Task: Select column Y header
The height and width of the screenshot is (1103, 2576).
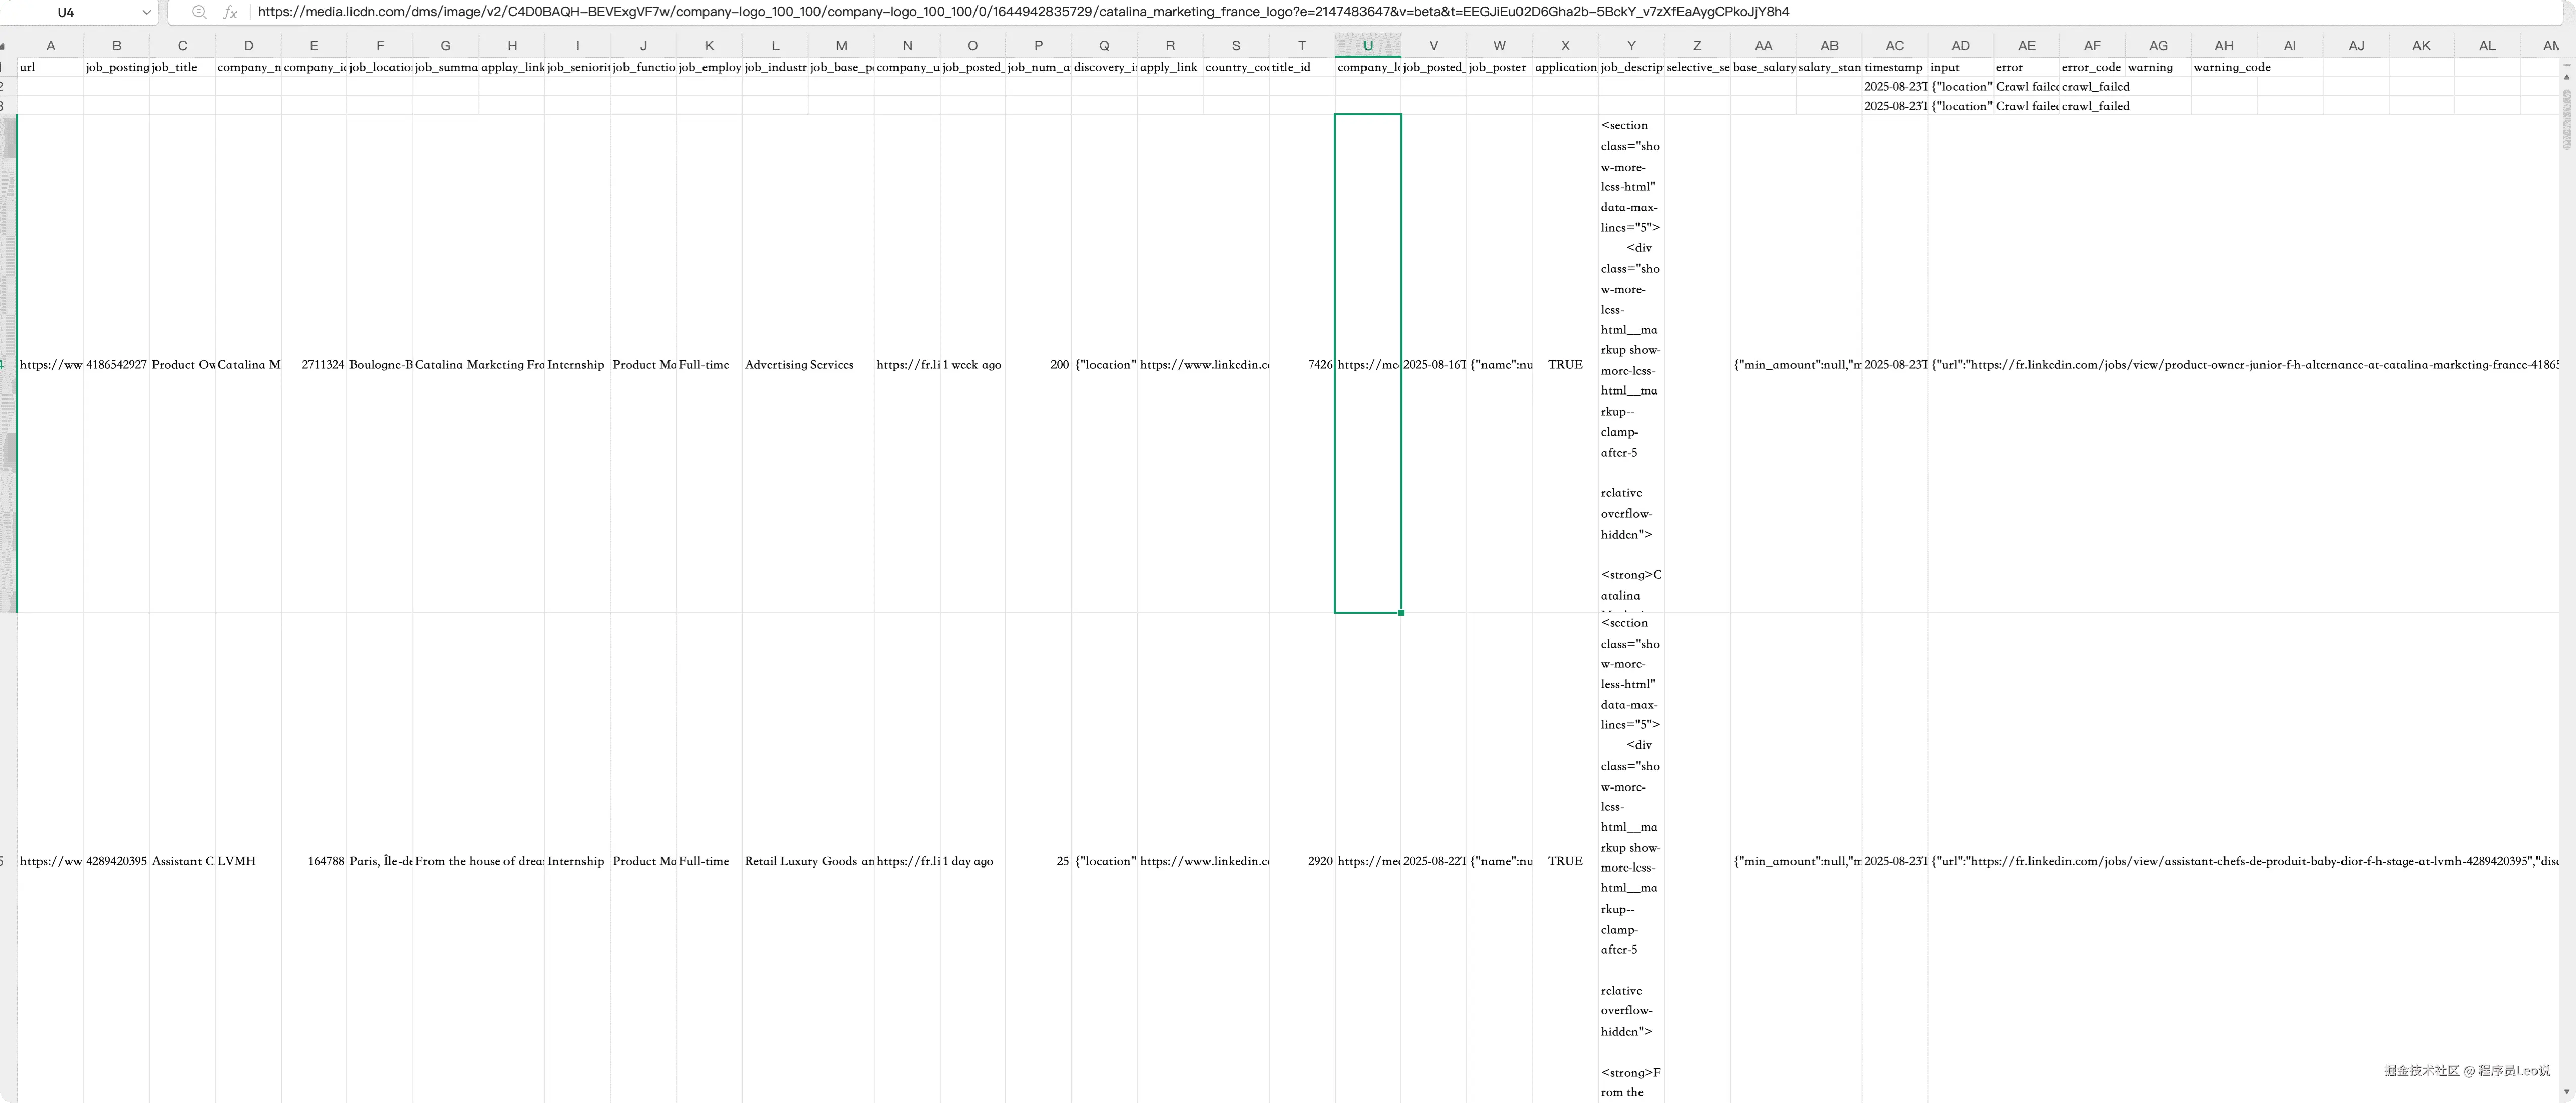Action: (x=1631, y=45)
